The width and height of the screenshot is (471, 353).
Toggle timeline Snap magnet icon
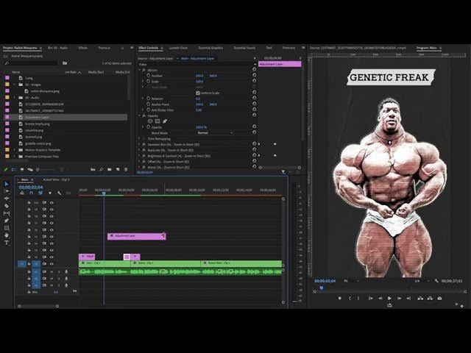[x=31, y=193]
